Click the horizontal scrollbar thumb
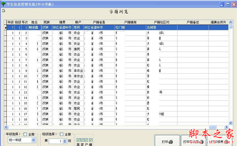237x146 pixels. pyautogui.click(x=213, y=127)
